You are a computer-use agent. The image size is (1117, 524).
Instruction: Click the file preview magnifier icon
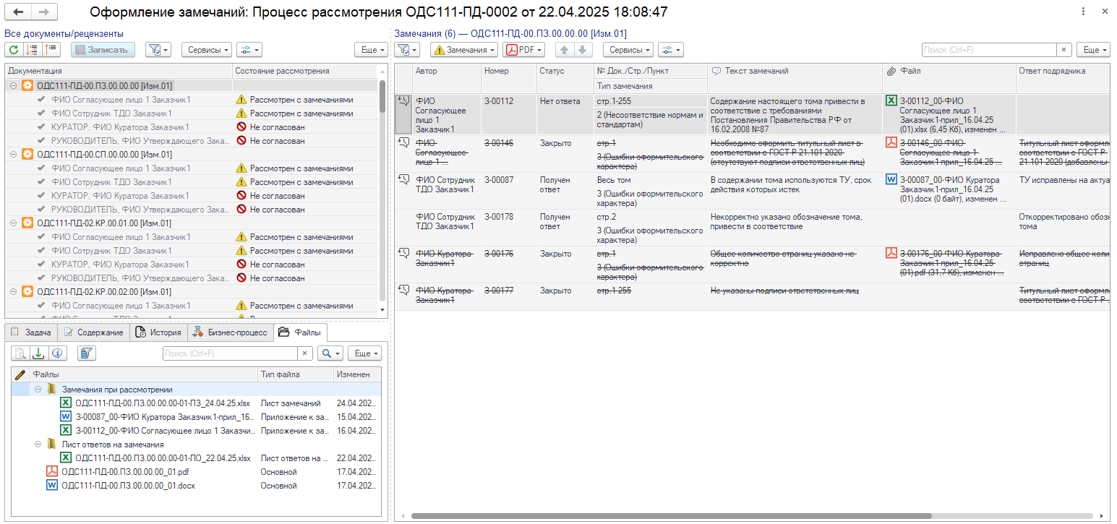click(20, 353)
